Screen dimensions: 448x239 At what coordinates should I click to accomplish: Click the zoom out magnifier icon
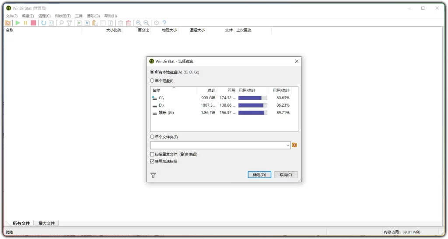146,23
